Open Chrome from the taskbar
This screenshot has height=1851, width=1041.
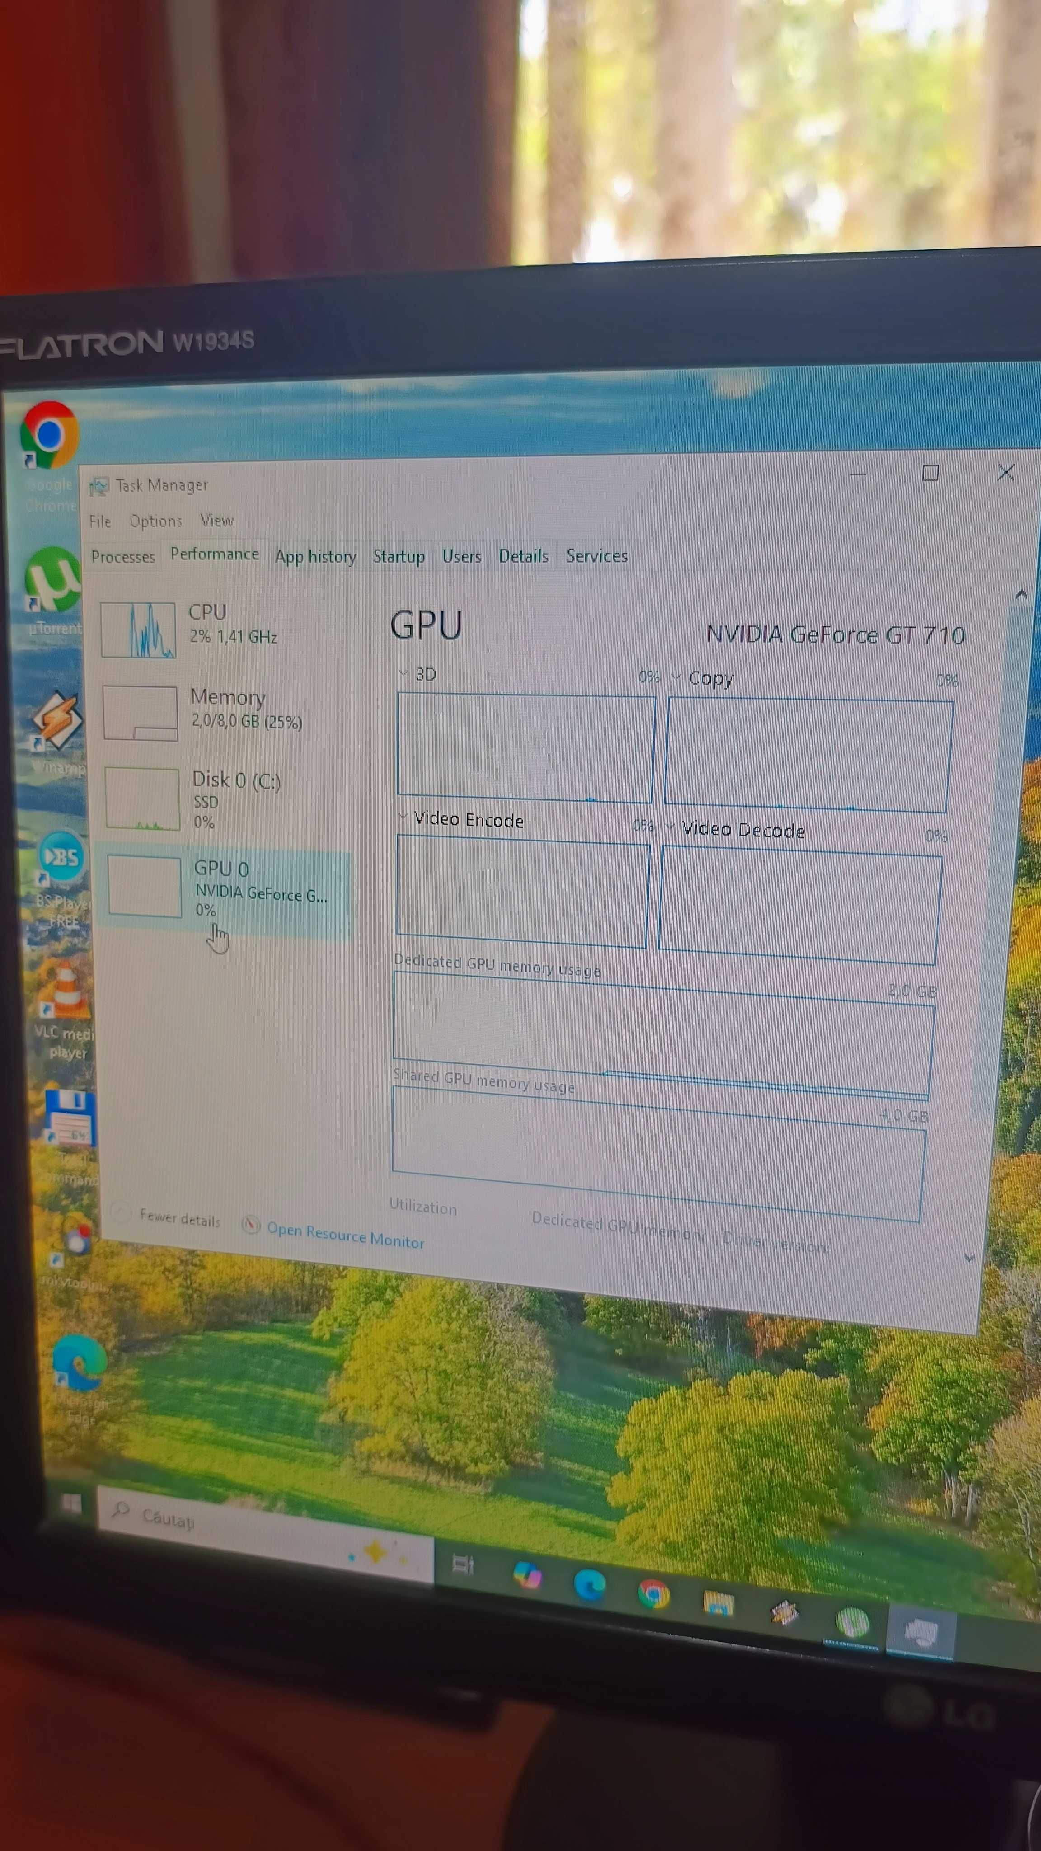click(x=654, y=1594)
